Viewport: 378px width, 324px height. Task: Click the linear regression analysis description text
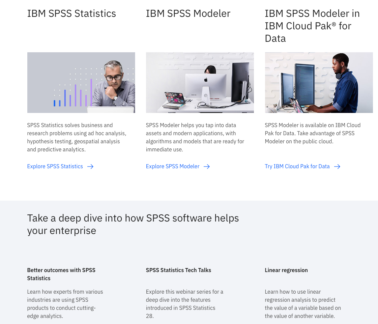(x=302, y=304)
